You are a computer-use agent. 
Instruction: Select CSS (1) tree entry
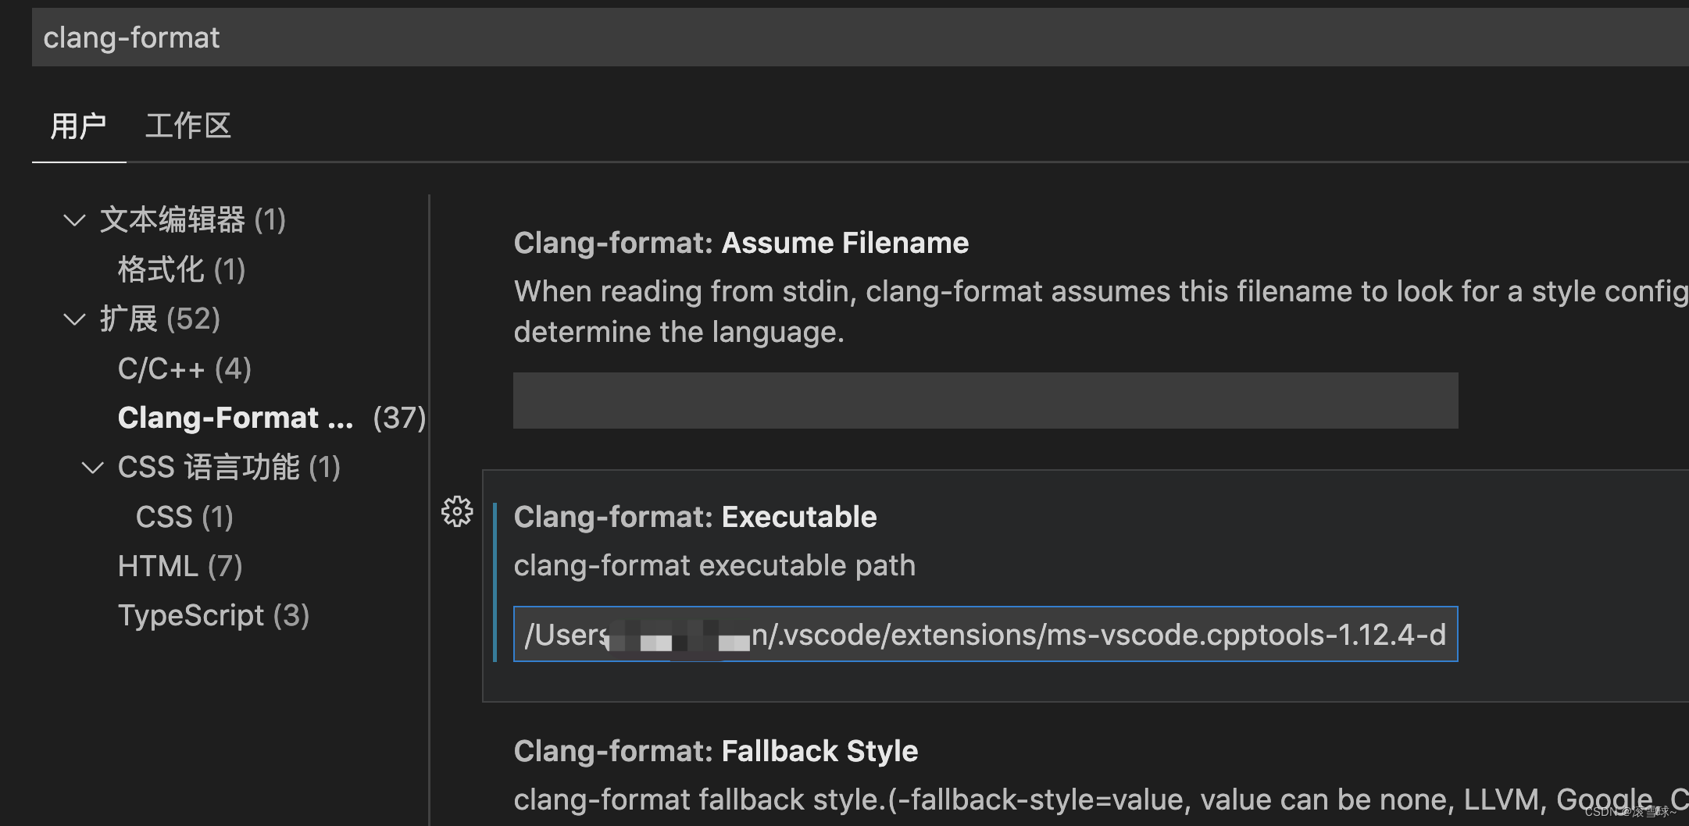pyautogui.click(x=184, y=517)
